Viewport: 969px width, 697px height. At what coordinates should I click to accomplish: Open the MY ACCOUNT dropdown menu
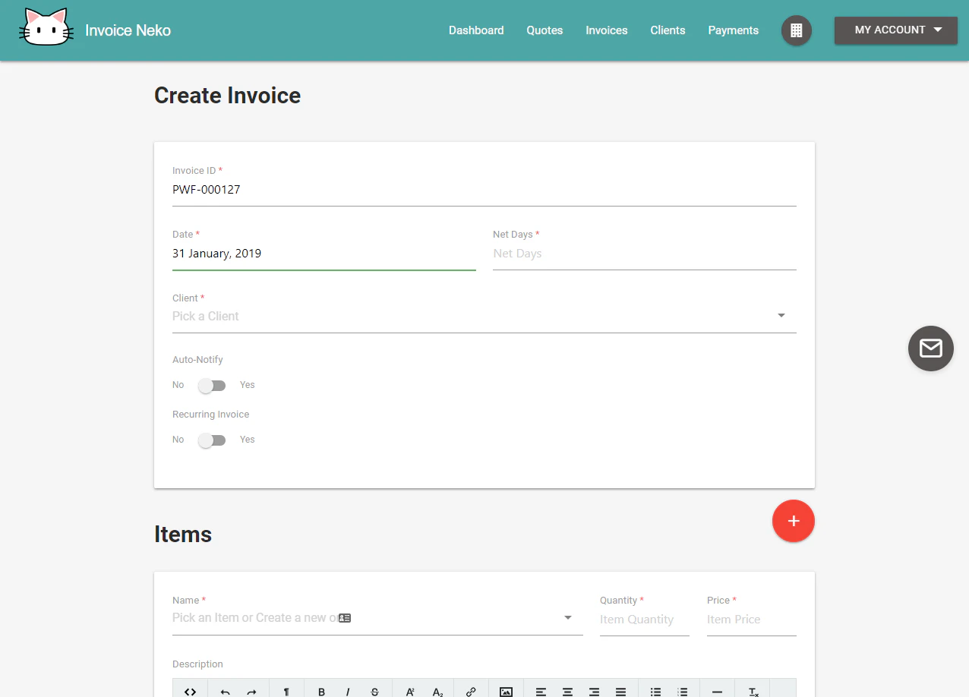(896, 30)
